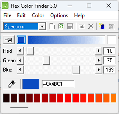Click the delete color X icon
Image resolution: width=119 pixels, height=114 pixels.
(x=91, y=26)
